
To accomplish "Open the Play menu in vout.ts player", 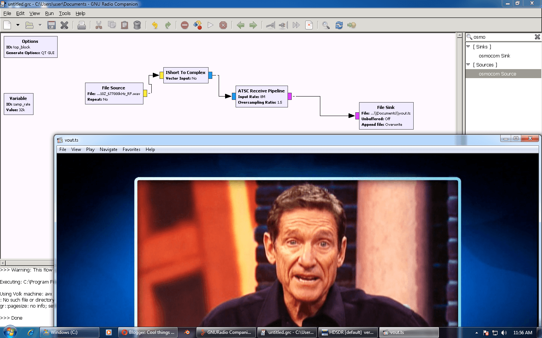I will point(90,149).
